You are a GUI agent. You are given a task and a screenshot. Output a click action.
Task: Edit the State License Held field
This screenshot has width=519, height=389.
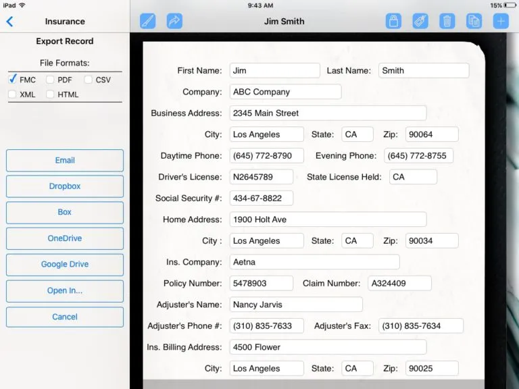coord(413,177)
